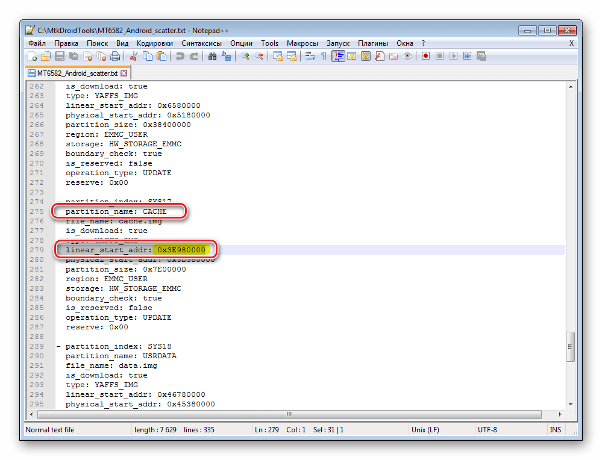
Task: Copy selection using the copy icon
Action: 148,57
